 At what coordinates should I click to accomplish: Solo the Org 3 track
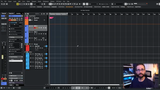(32, 38)
